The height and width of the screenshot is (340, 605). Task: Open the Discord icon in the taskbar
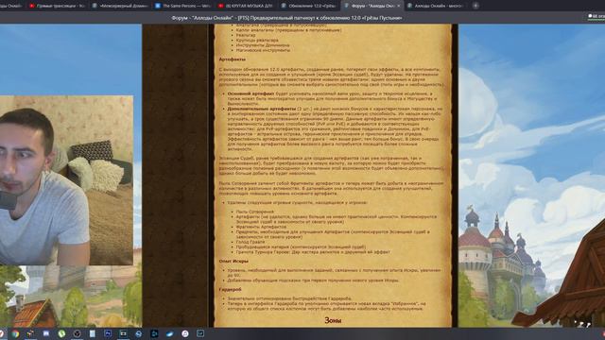46,333
